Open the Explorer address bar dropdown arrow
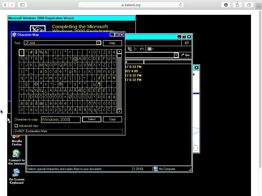Image resolution: width=262 pixels, height=196 pixels. click(176, 55)
